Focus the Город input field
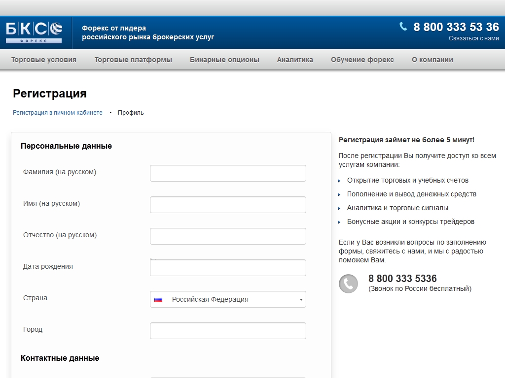The image size is (505, 378). (228, 331)
